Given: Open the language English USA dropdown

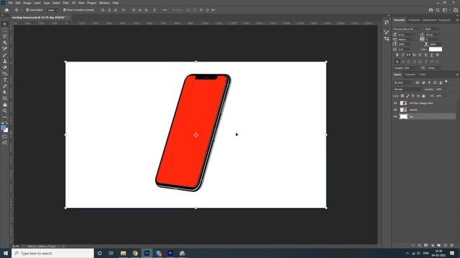Looking at the screenshot, I should [406, 68].
